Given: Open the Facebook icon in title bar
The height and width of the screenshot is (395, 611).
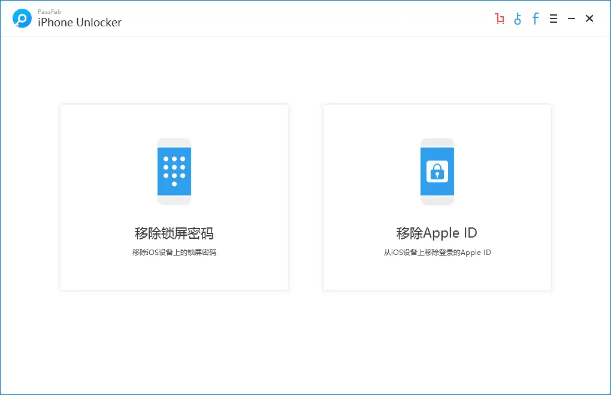Looking at the screenshot, I should pos(536,19).
